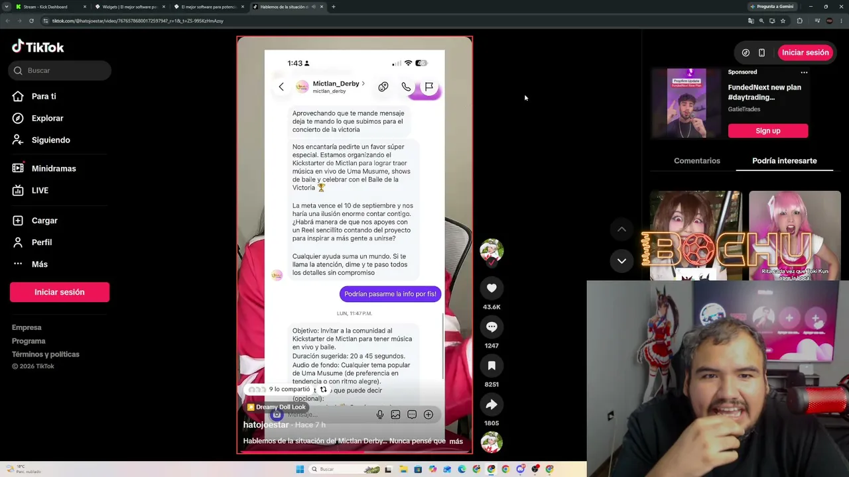Screen dimensions: 849x477
Task: Open the Chrome three-dot menu
Action: click(x=840, y=21)
